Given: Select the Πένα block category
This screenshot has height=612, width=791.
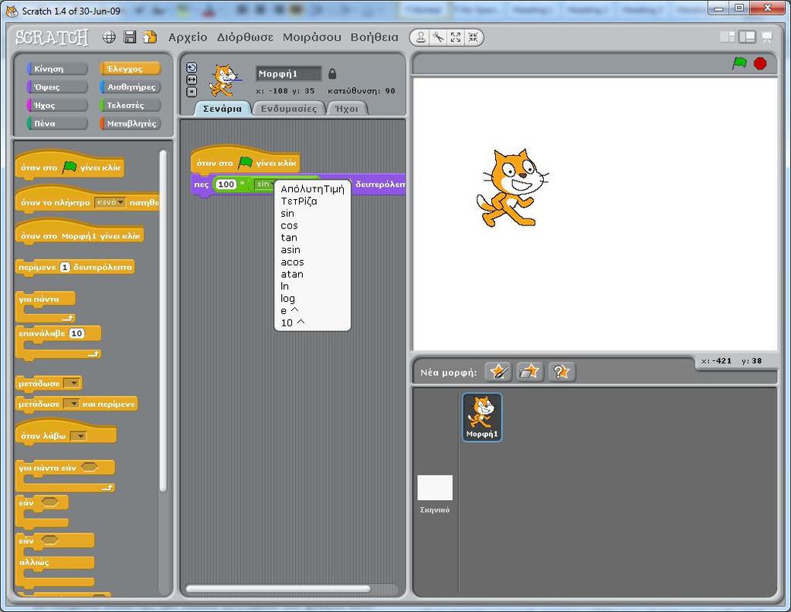Looking at the screenshot, I should point(57,123).
